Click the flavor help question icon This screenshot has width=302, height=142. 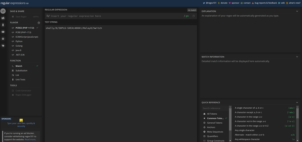pyautogui.click(x=39, y=23)
